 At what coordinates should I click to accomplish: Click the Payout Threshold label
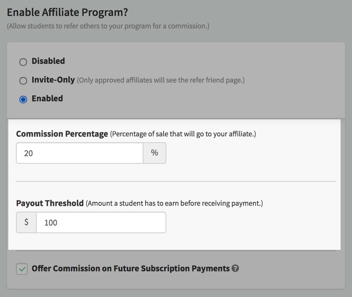click(x=50, y=203)
